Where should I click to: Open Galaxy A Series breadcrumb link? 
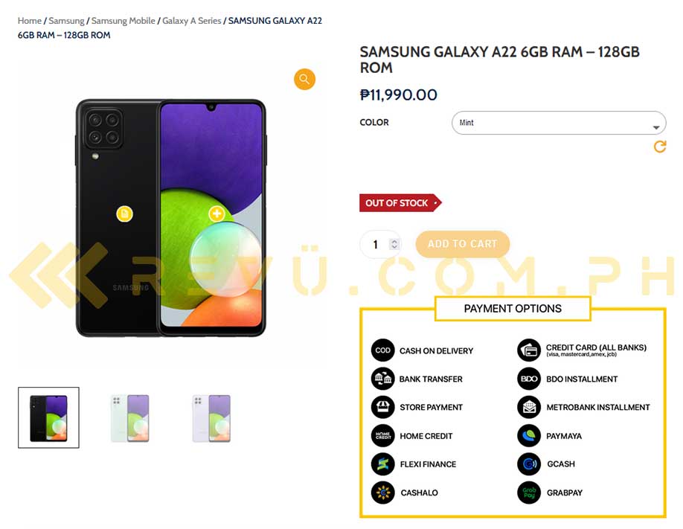192,21
